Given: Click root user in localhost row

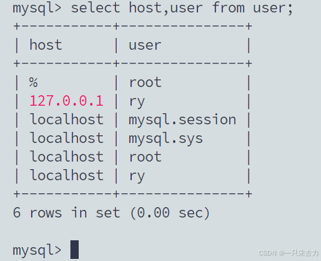Looking at the screenshot, I should (x=145, y=157).
